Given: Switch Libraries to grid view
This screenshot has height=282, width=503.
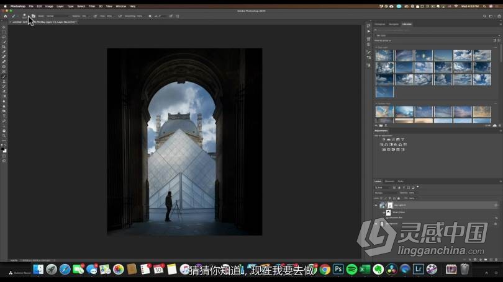Looking at the screenshot, I should click(494, 41).
